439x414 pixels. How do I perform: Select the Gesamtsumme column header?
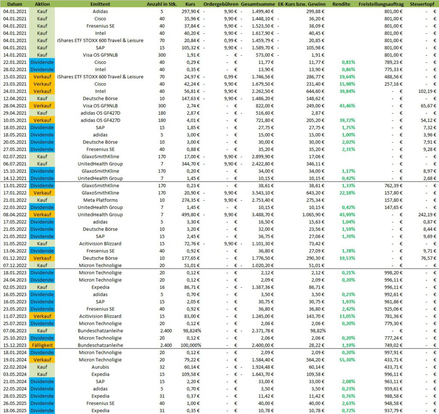(258, 4)
